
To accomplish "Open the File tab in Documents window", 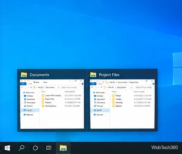I will 23,84.
